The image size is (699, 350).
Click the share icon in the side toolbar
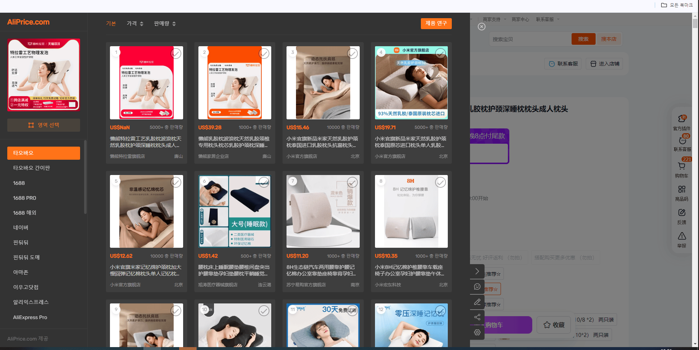pos(477,317)
